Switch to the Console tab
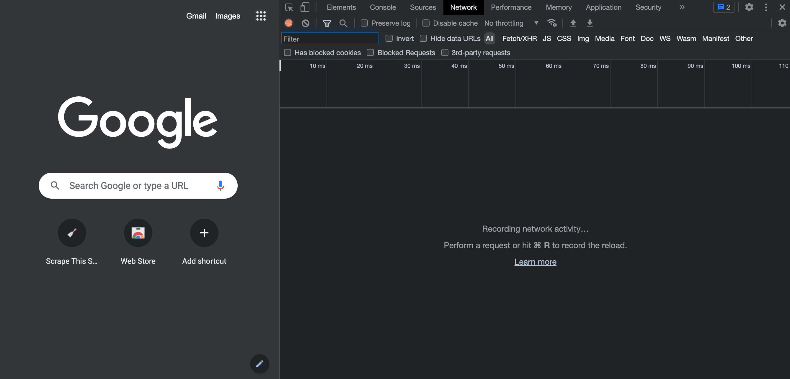This screenshot has height=379, width=790. click(383, 7)
